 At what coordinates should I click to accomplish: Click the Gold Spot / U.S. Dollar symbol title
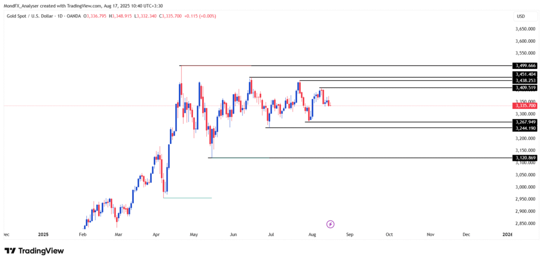click(x=36, y=16)
